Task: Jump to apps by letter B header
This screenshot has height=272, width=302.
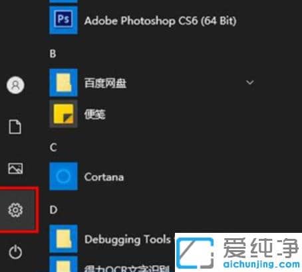Action: [53, 54]
